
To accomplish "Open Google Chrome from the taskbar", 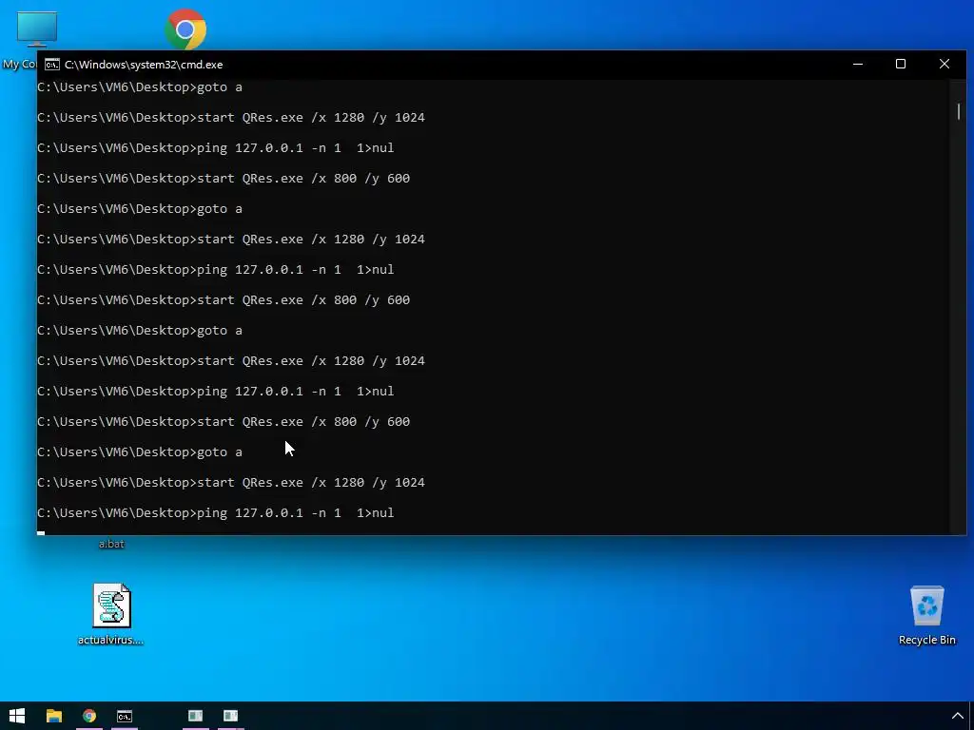I will [x=89, y=716].
